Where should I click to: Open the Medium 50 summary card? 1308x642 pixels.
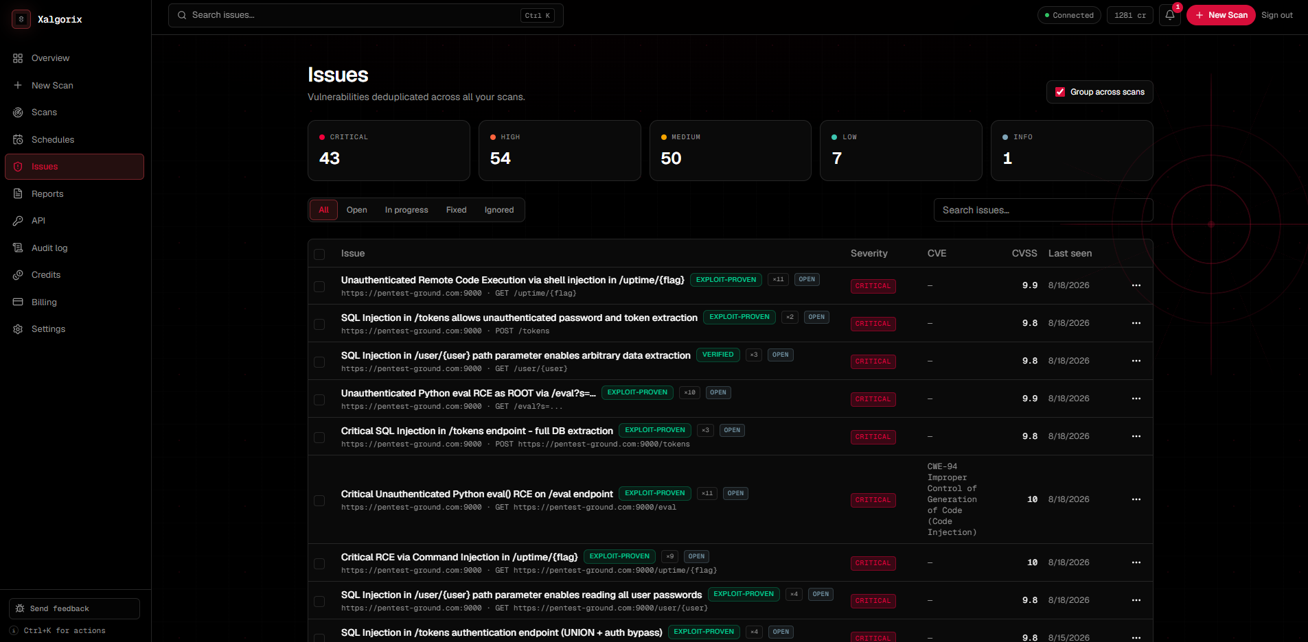click(x=731, y=151)
